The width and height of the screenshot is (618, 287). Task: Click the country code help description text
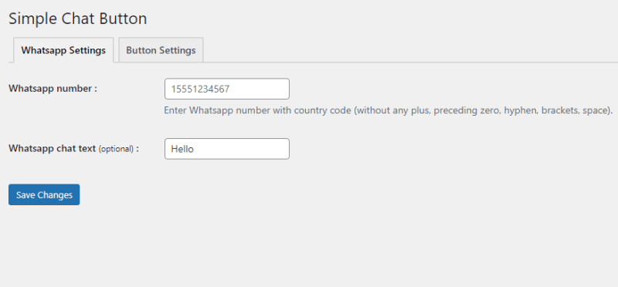[x=389, y=110]
